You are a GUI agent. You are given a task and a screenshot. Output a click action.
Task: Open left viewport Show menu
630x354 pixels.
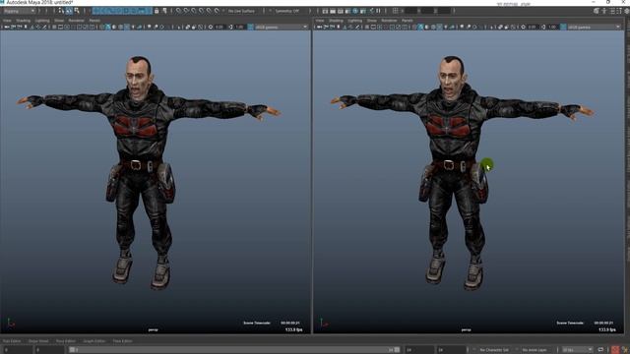coord(59,21)
